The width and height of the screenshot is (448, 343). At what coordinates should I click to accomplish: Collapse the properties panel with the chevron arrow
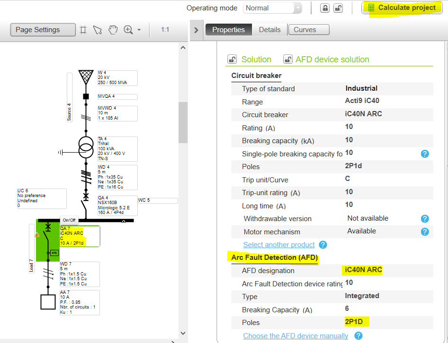point(196,30)
